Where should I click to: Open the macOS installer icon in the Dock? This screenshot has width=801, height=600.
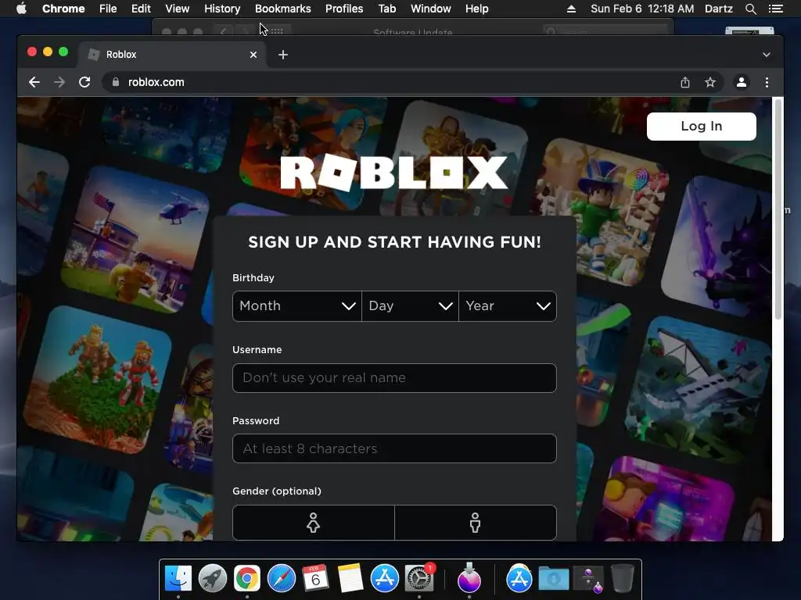click(x=469, y=579)
